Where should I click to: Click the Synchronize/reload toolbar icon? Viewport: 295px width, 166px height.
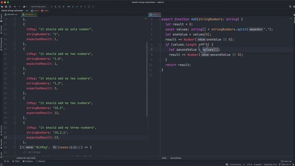click(x=10, y=6)
